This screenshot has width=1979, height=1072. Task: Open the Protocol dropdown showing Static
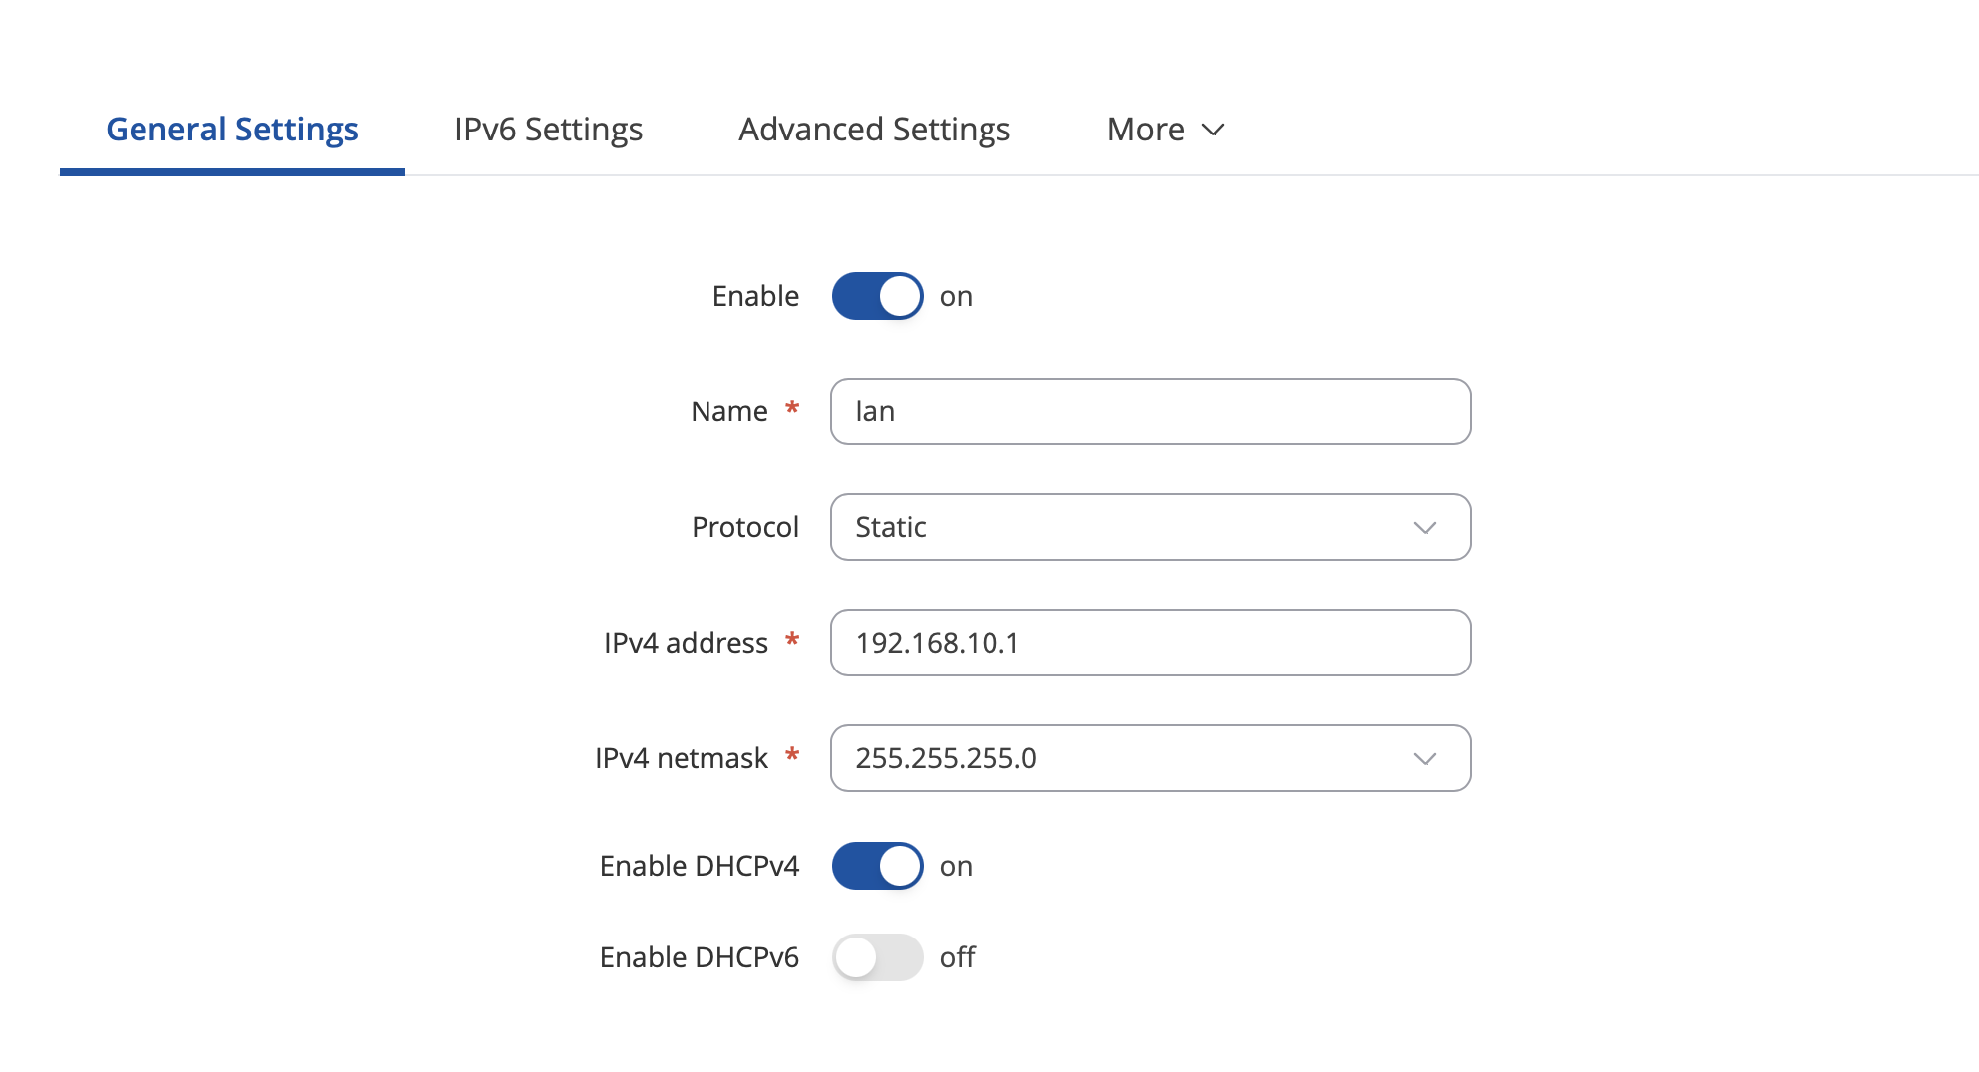pyautogui.click(x=1150, y=527)
